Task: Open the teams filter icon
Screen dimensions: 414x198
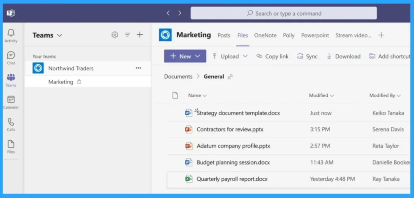Action: pyautogui.click(x=127, y=35)
